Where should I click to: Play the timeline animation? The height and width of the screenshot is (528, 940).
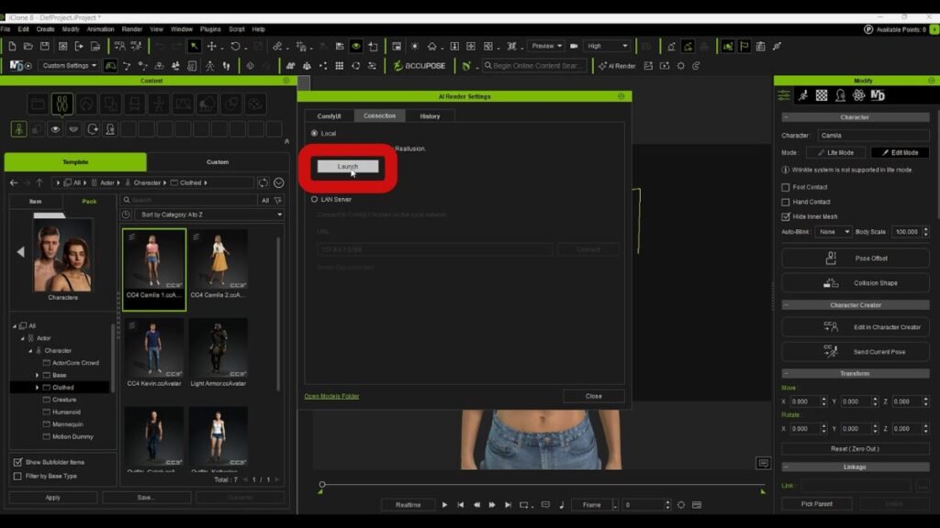tap(444, 505)
